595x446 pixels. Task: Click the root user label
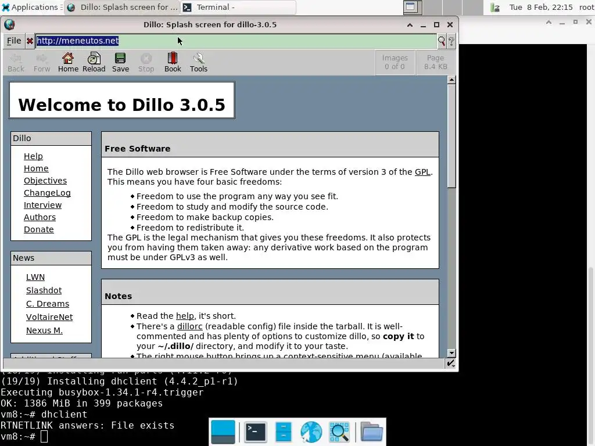586,7
